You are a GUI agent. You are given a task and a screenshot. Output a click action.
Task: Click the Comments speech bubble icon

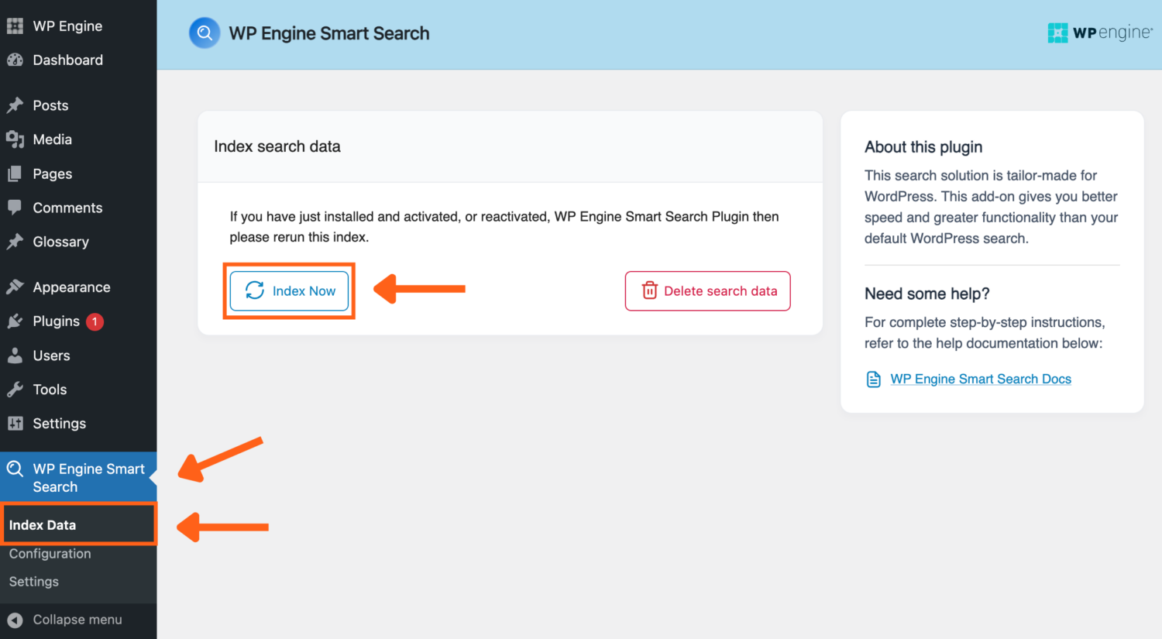[14, 208]
